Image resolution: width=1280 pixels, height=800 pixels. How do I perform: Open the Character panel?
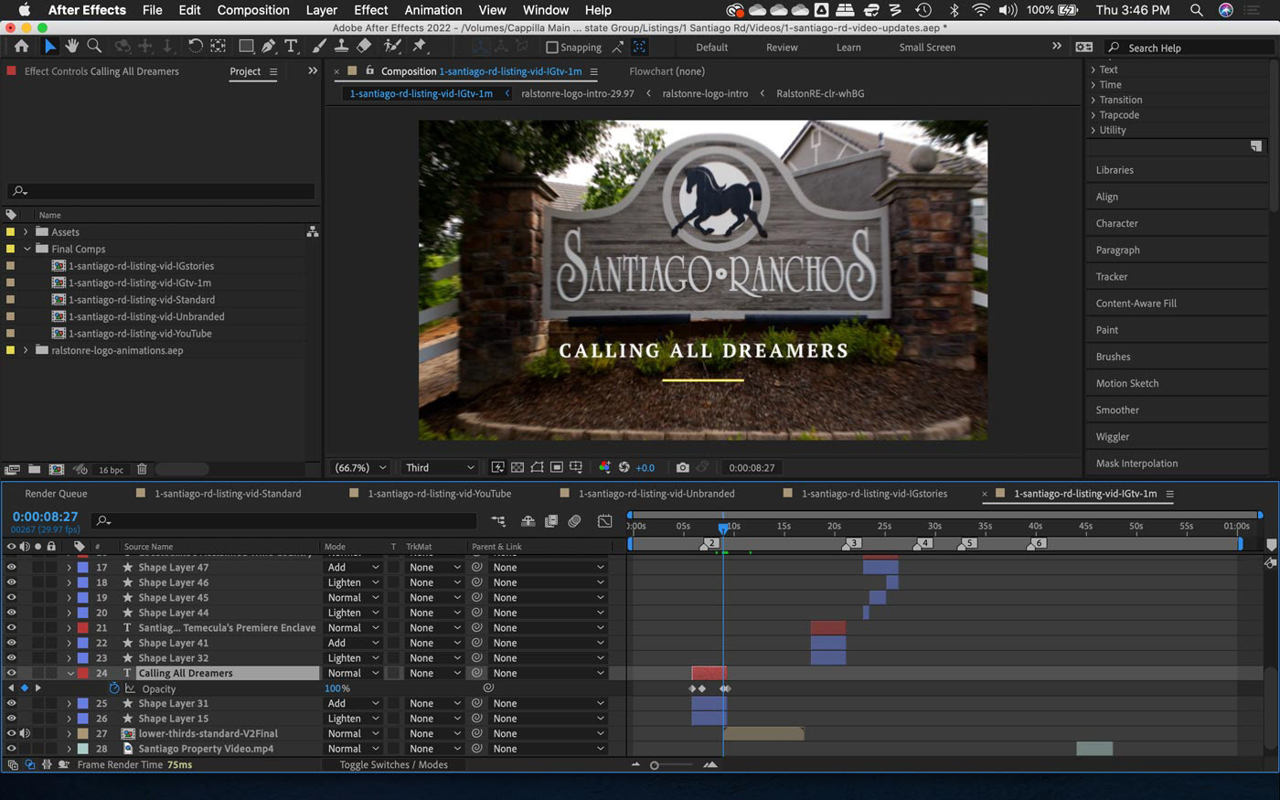point(1117,223)
